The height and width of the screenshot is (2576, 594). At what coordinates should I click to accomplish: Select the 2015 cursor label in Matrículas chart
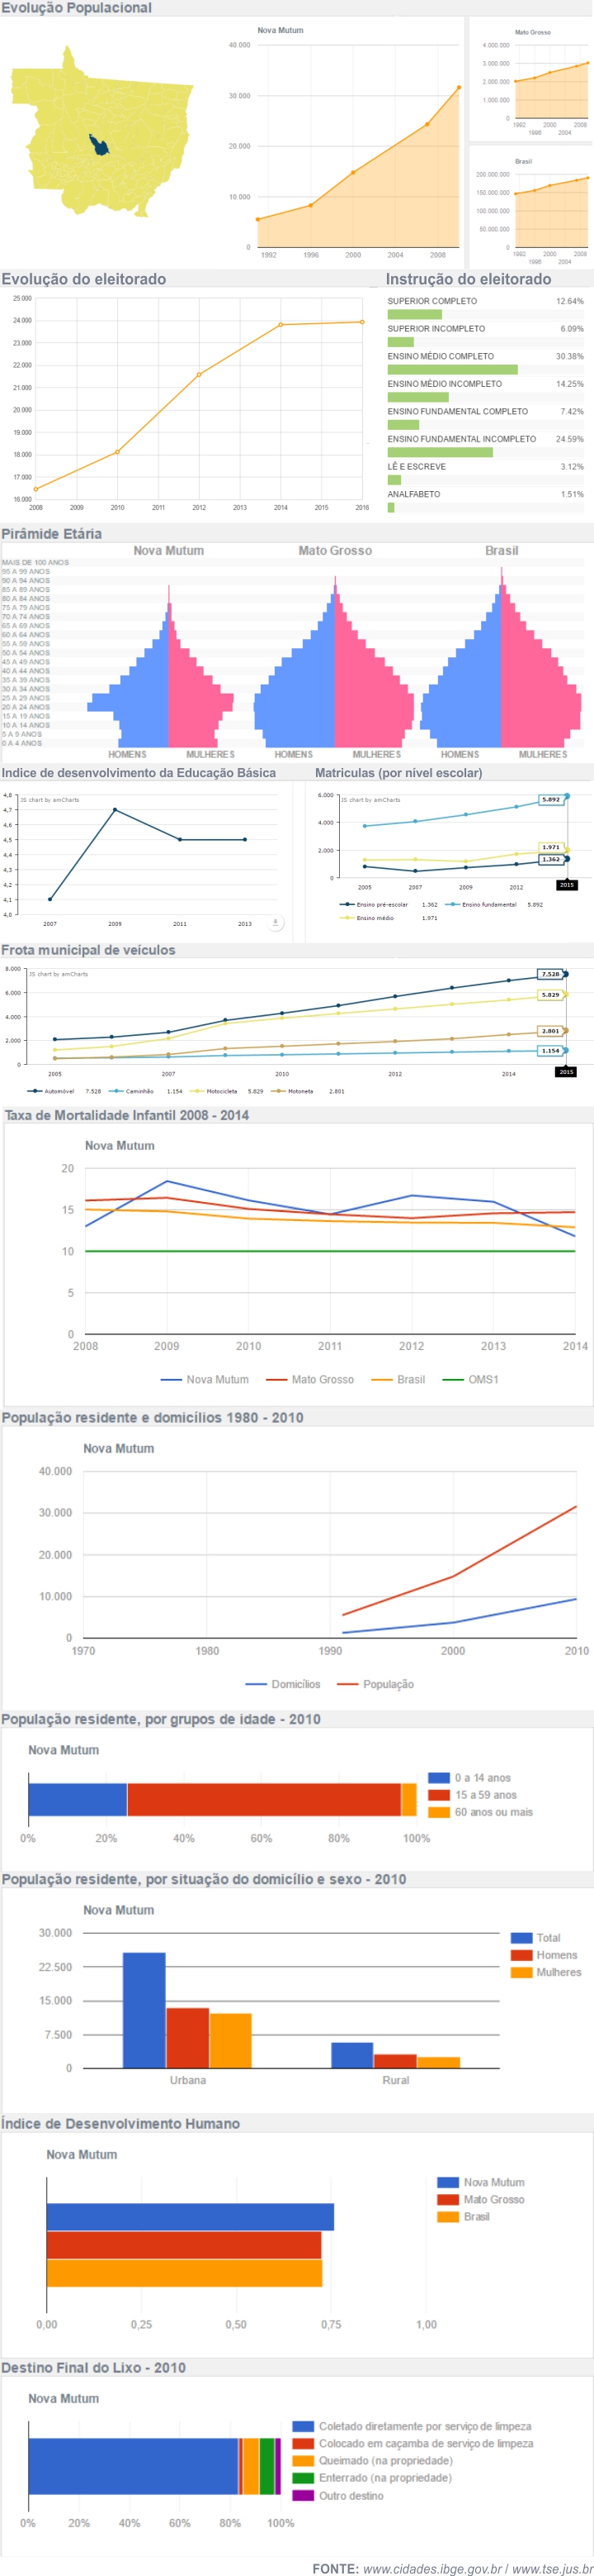pos(566,885)
